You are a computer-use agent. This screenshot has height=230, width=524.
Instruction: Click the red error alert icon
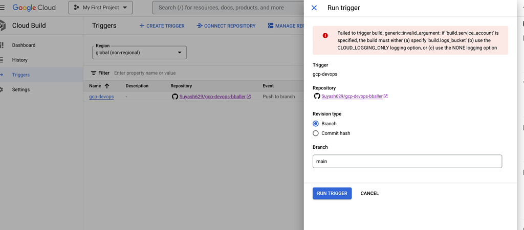click(325, 36)
